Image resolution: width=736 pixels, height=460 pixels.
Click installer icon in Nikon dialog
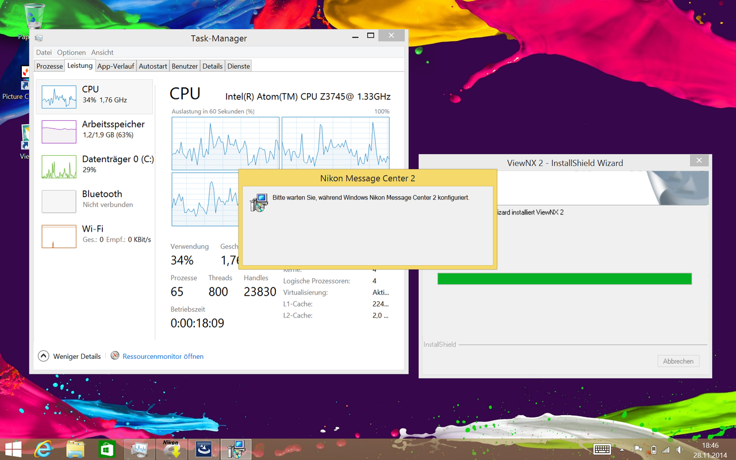pyautogui.click(x=259, y=202)
